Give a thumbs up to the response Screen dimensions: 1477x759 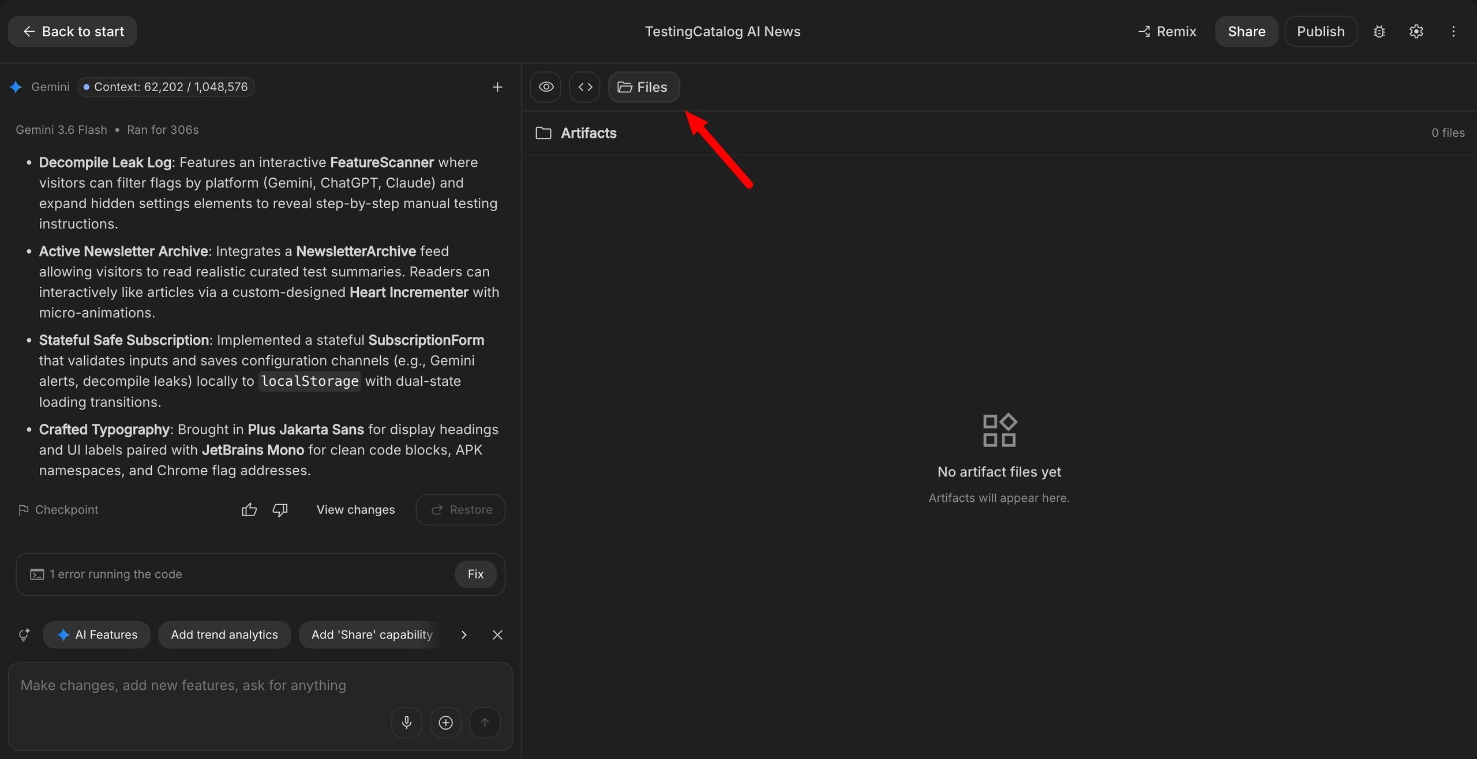249,510
